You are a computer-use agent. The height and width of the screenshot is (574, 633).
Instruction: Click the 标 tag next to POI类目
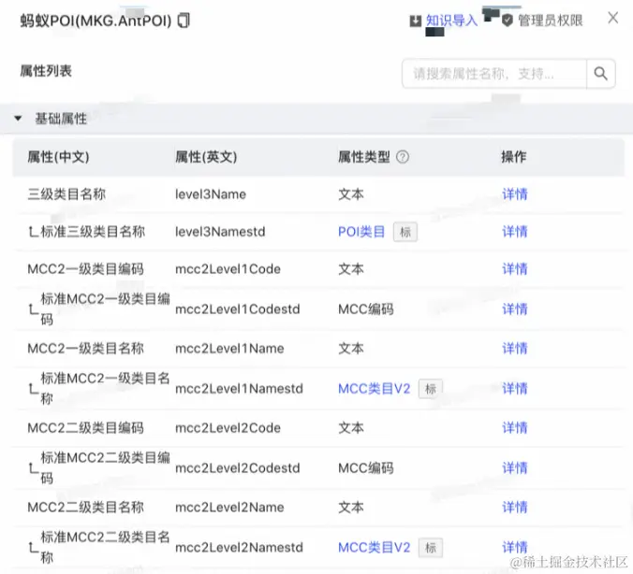(x=405, y=232)
